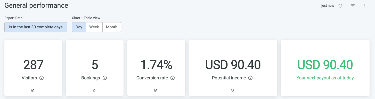Switch chart view to Month
Viewport: 375px width, 99px height.
click(x=112, y=27)
